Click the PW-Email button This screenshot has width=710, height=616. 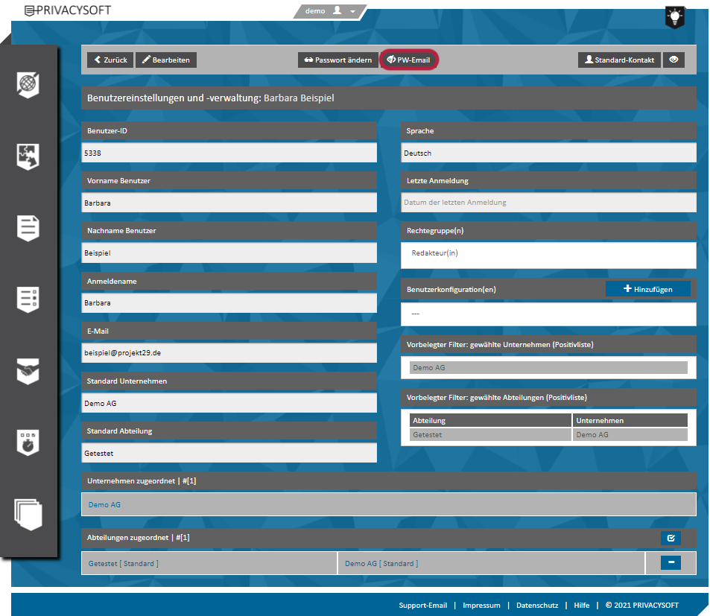coord(408,60)
